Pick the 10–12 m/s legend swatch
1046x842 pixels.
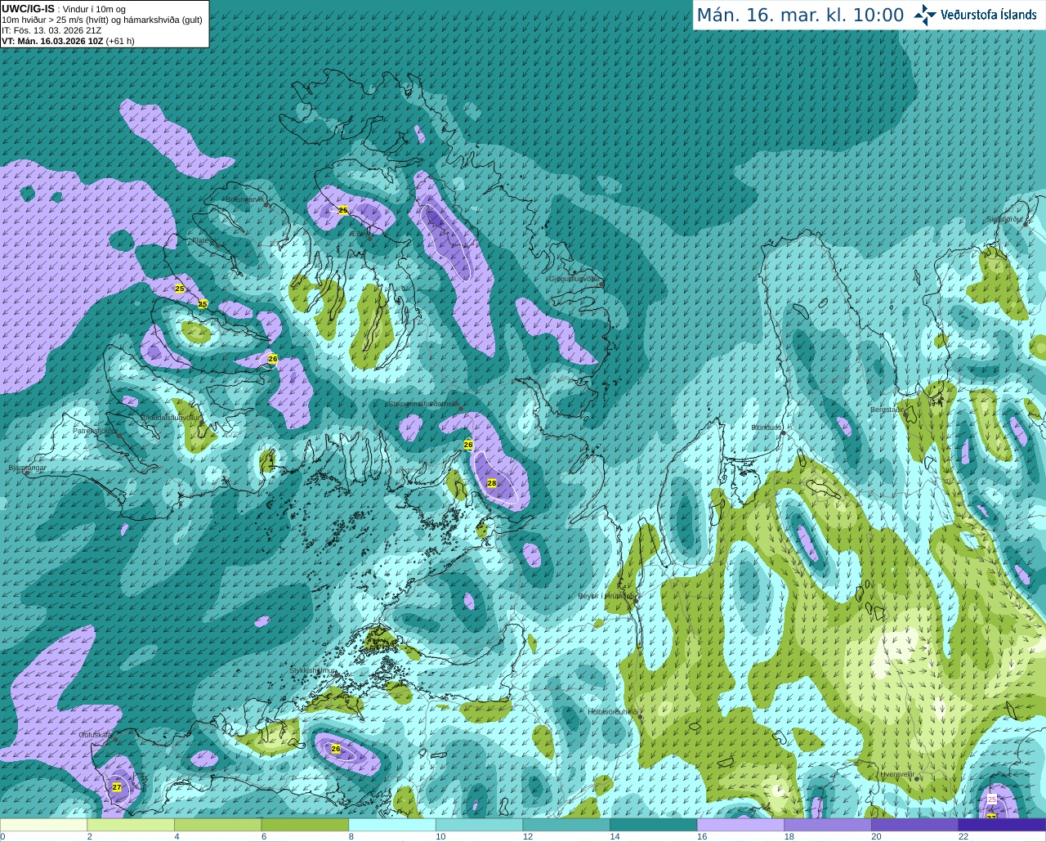click(479, 825)
